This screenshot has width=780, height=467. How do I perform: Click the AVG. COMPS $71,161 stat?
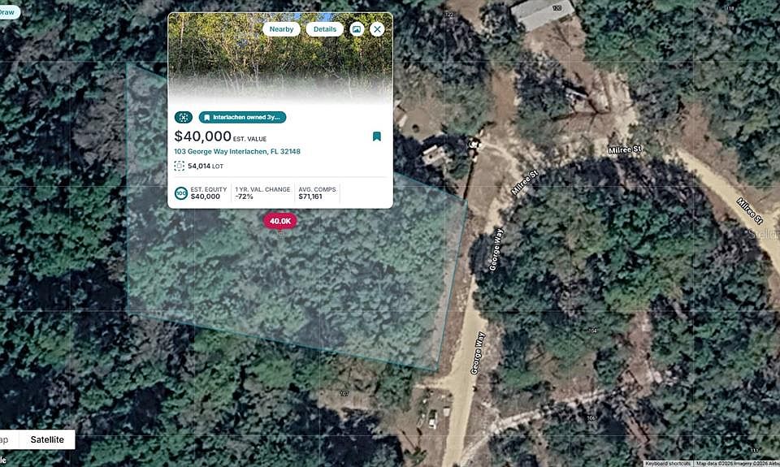318,193
